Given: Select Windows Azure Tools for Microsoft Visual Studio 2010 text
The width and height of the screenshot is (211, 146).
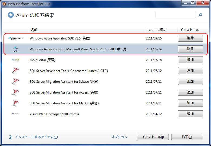Looking at the screenshot, I should [x=78, y=49].
